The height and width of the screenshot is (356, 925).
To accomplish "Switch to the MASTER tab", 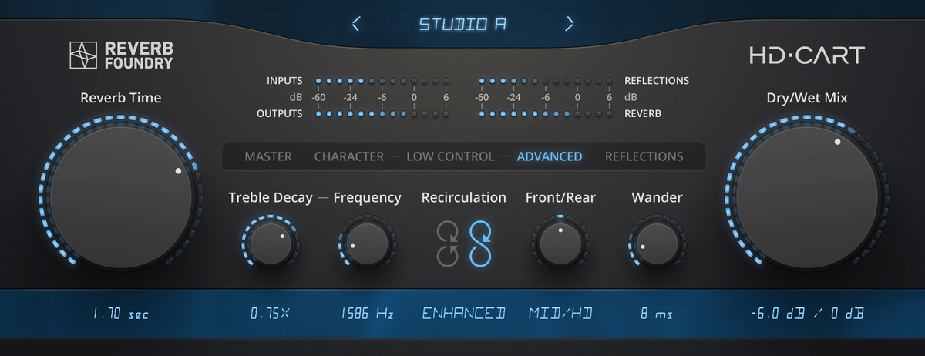I will pos(268,156).
